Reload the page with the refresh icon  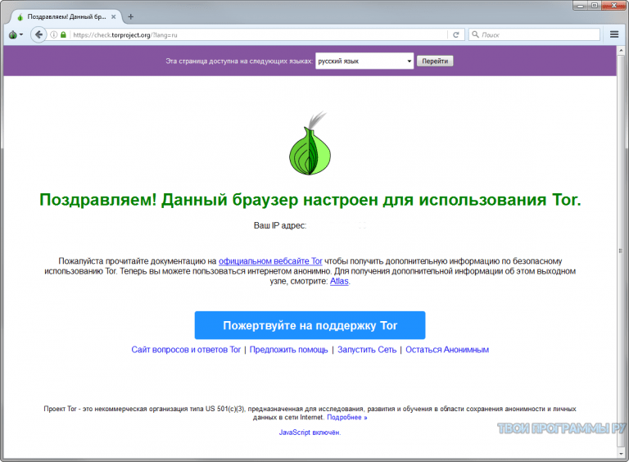point(455,35)
